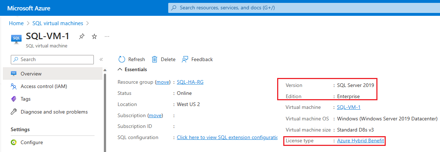Click the Configure settings icon
This screenshot has height=152, width=440.
(x=14, y=142)
